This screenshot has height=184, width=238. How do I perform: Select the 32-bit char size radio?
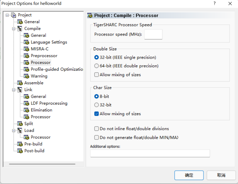click(x=96, y=105)
